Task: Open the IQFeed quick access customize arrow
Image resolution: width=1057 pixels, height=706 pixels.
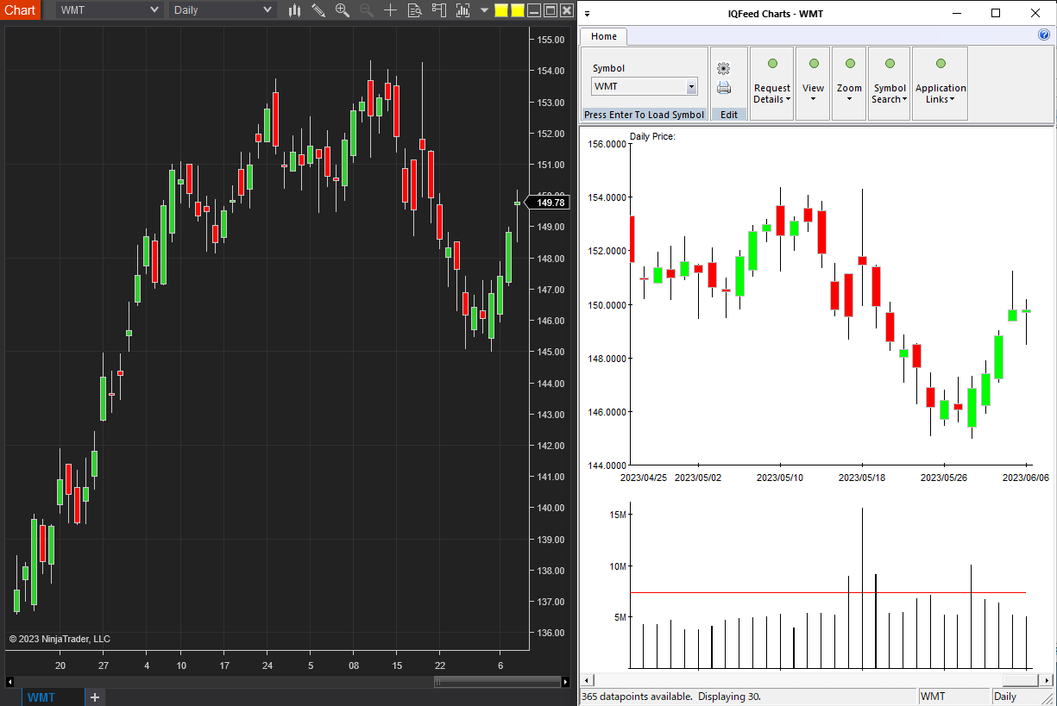Action: 587,13
